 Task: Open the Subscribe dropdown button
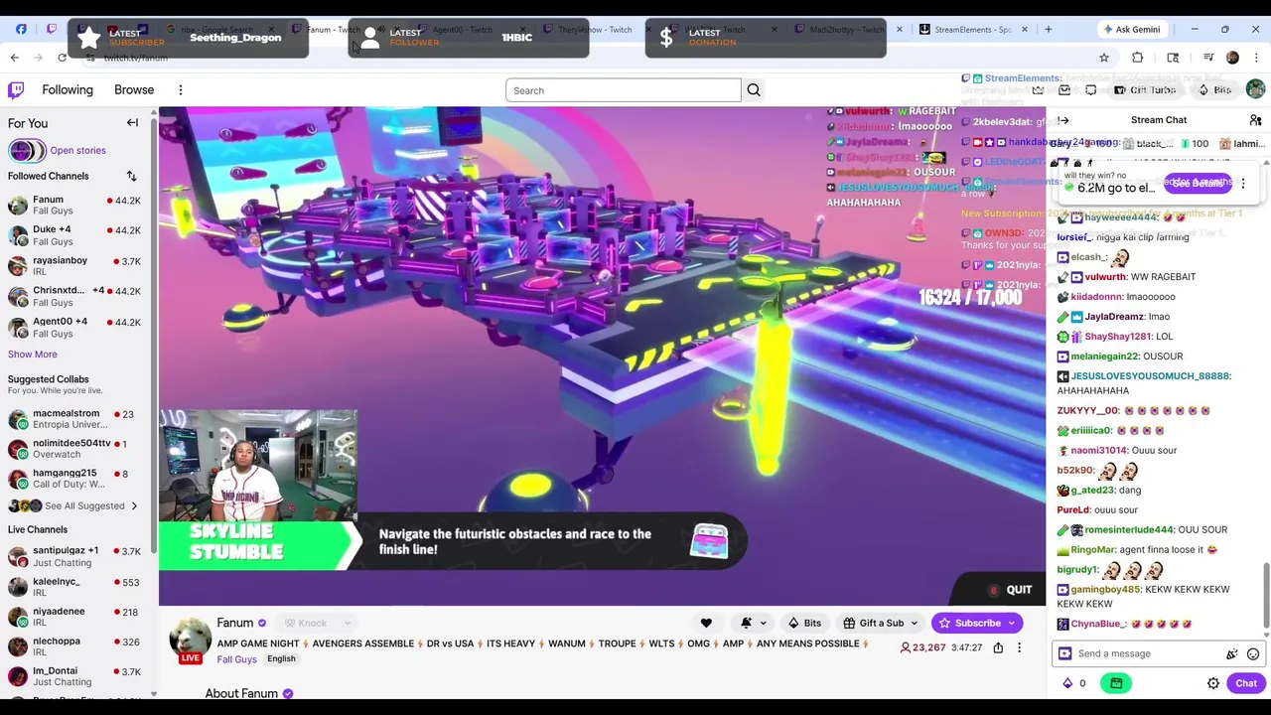pos(1012,623)
